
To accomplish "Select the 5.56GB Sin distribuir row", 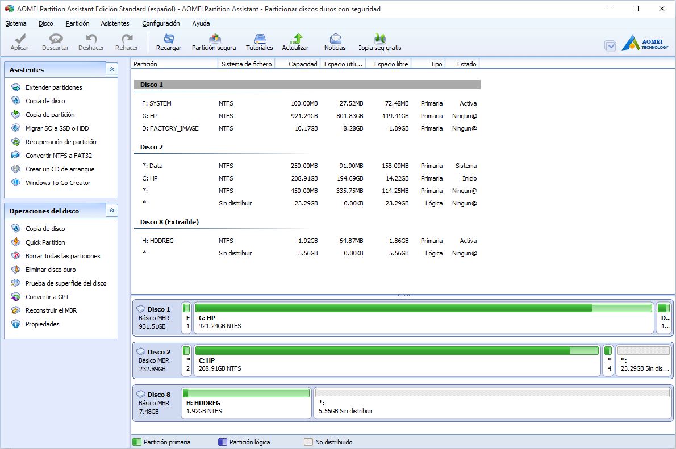I will point(307,253).
